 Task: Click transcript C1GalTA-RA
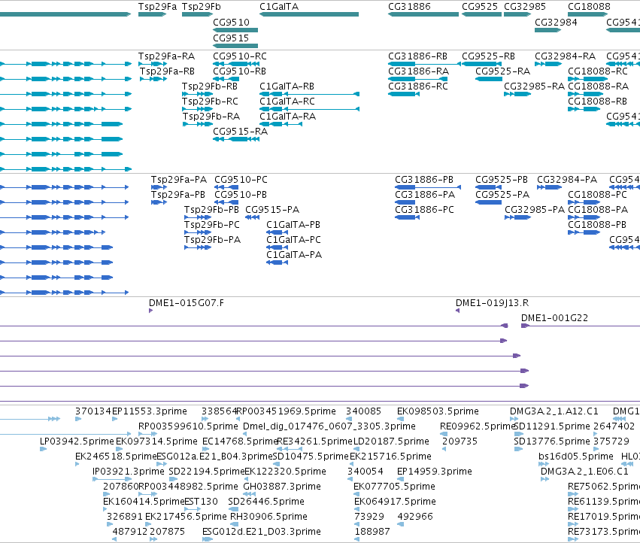pos(288,117)
